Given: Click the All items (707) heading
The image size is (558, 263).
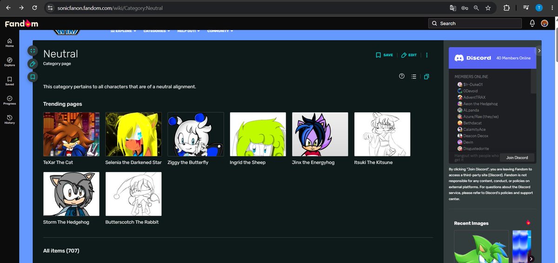Looking at the screenshot, I should point(61,251).
